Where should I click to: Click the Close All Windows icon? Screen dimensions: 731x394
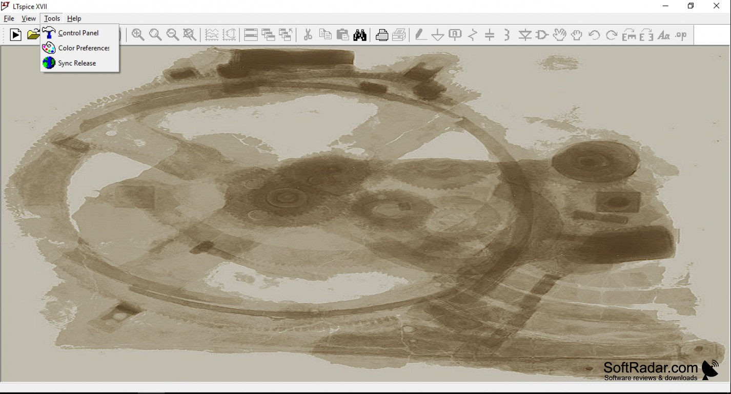[x=286, y=35]
